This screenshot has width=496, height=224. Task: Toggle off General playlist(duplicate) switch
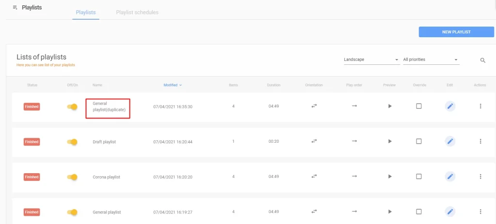(72, 107)
